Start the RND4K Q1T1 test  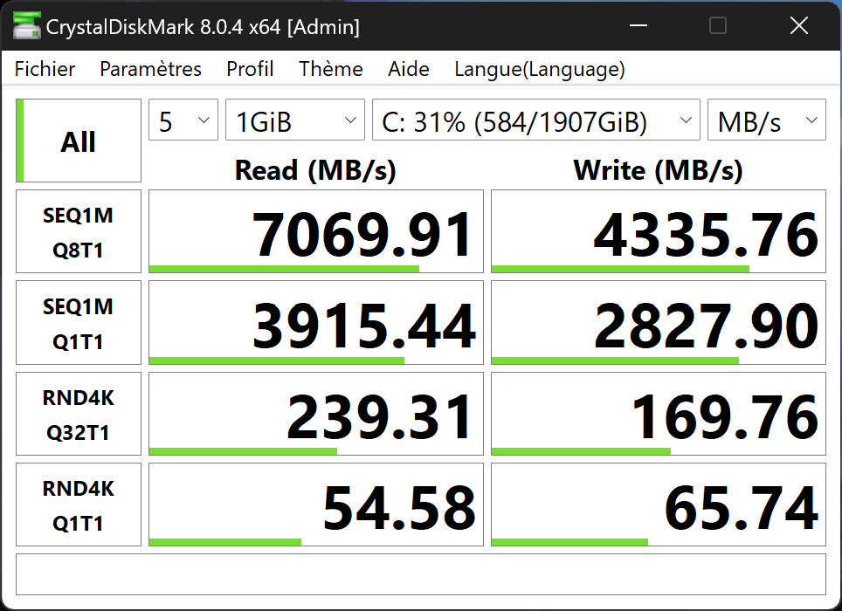[79, 505]
